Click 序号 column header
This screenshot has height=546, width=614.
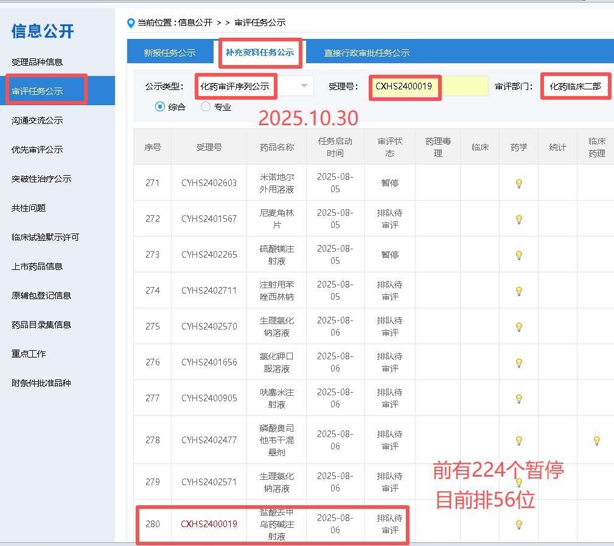pos(153,147)
